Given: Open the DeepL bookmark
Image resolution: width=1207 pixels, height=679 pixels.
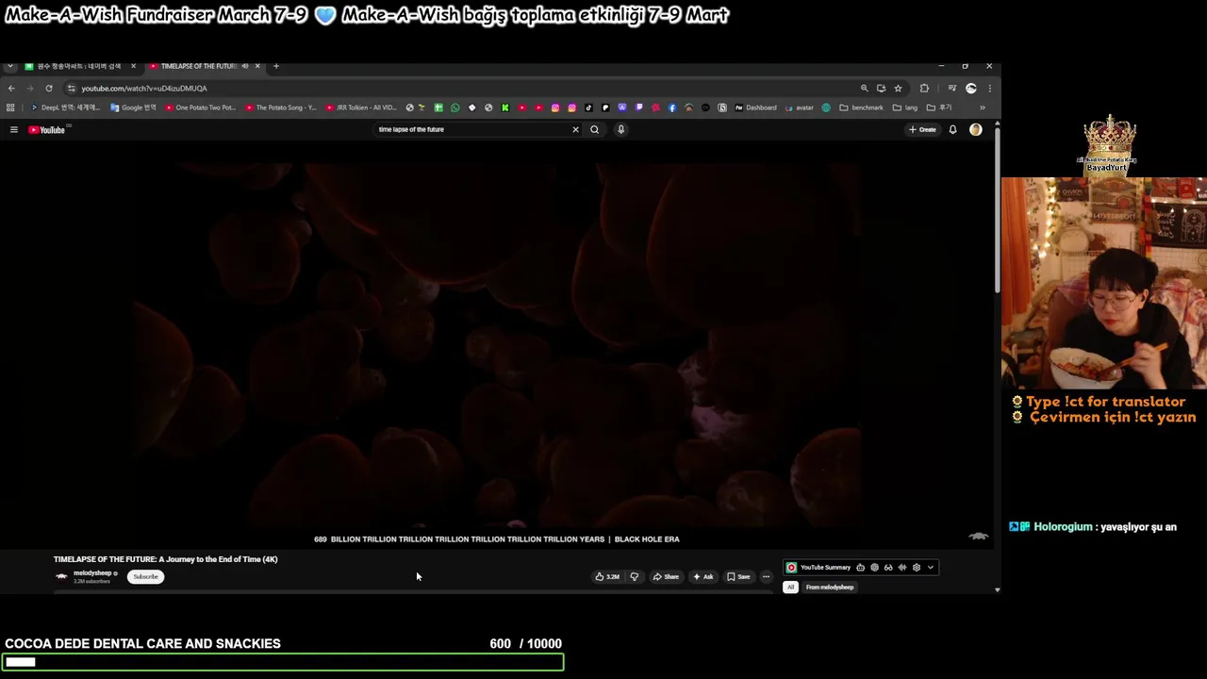Looking at the screenshot, I should click(64, 108).
